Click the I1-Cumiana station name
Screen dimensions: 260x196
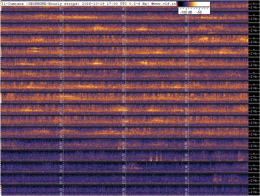(12, 4)
